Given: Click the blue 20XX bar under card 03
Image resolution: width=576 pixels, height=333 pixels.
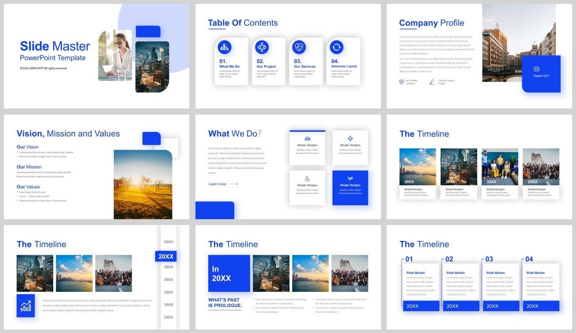Looking at the screenshot, I should [x=501, y=306].
